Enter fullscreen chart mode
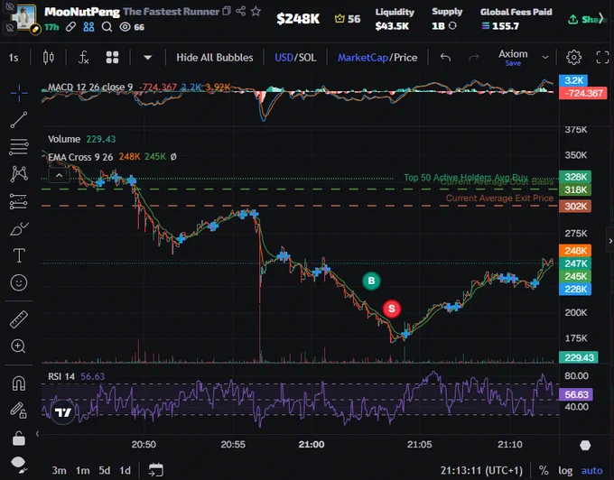The width and height of the screenshot is (614, 480). click(x=602, y=58)
